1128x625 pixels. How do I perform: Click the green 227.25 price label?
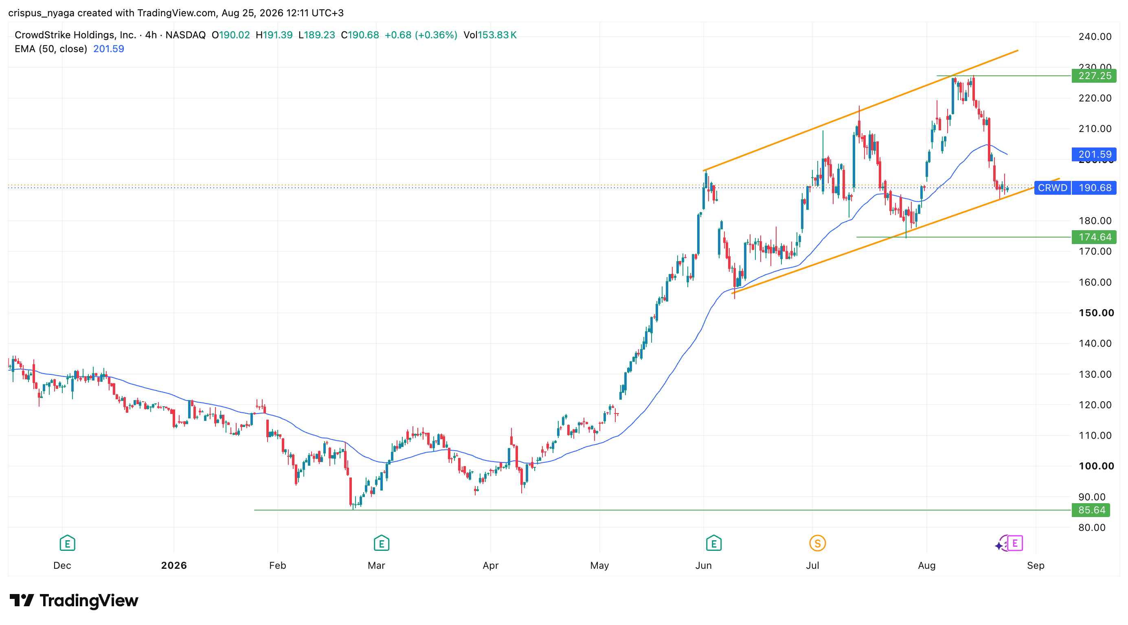[x=1094, y=76]
